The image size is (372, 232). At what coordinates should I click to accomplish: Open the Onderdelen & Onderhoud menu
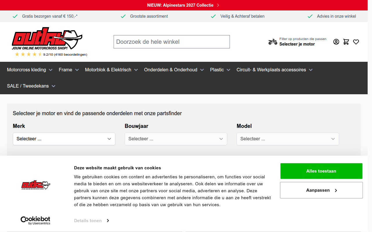click(174, 70)
